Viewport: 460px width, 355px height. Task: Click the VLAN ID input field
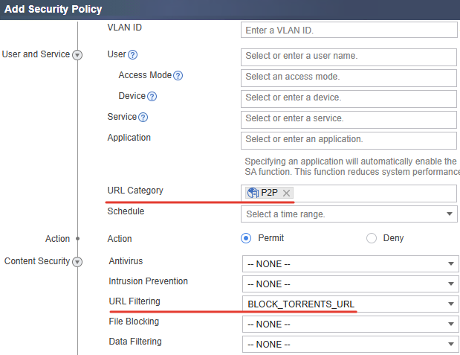click(349, 30)
